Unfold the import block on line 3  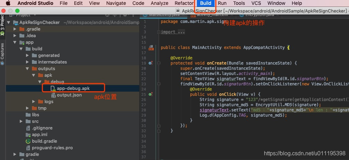tap(159, 32)
